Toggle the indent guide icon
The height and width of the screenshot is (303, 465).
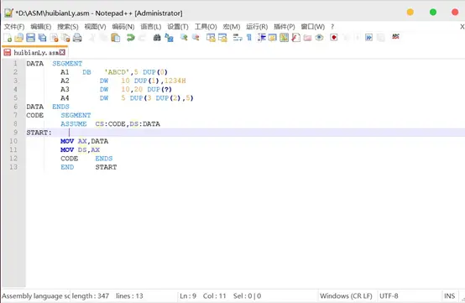click(261, 38)
